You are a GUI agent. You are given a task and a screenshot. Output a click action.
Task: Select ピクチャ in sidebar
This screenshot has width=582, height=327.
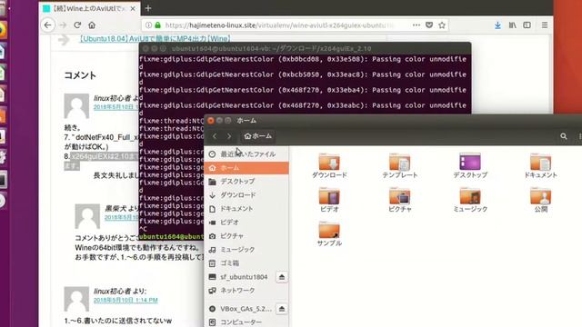[x=246, y=236]
